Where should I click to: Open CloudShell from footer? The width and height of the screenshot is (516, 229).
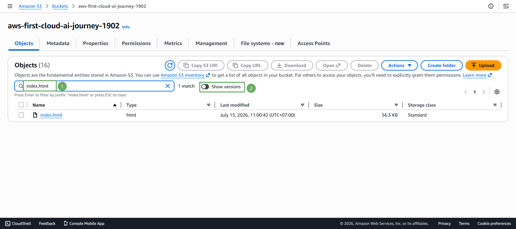(18, 224)
